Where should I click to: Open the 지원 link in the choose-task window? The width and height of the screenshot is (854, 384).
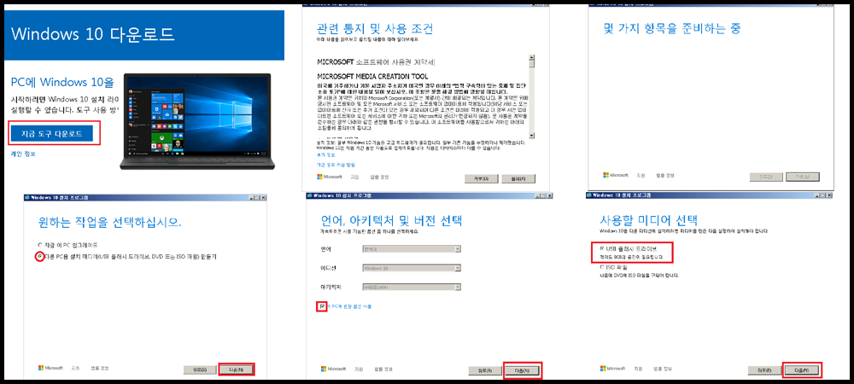click(76, 369)
